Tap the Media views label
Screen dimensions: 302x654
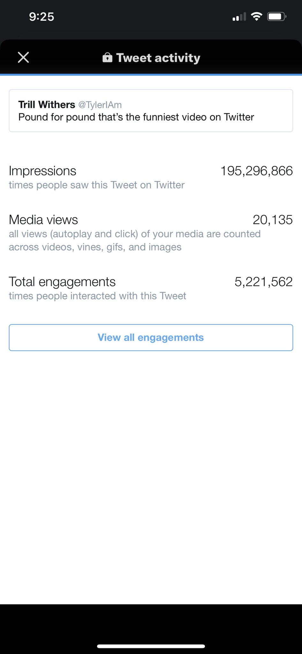coord(43,220)
